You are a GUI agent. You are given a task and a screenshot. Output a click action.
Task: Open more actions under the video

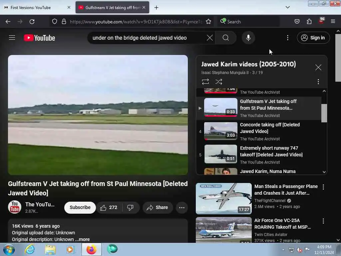click(x=182, y=207)
